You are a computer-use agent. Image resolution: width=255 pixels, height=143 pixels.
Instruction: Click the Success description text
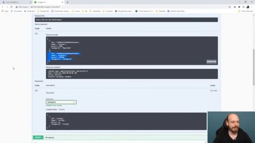50,93
